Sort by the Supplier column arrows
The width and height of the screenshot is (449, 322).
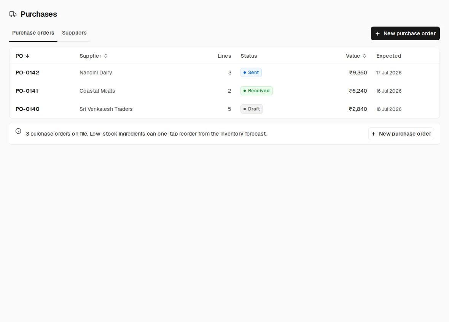click(106, 56)
